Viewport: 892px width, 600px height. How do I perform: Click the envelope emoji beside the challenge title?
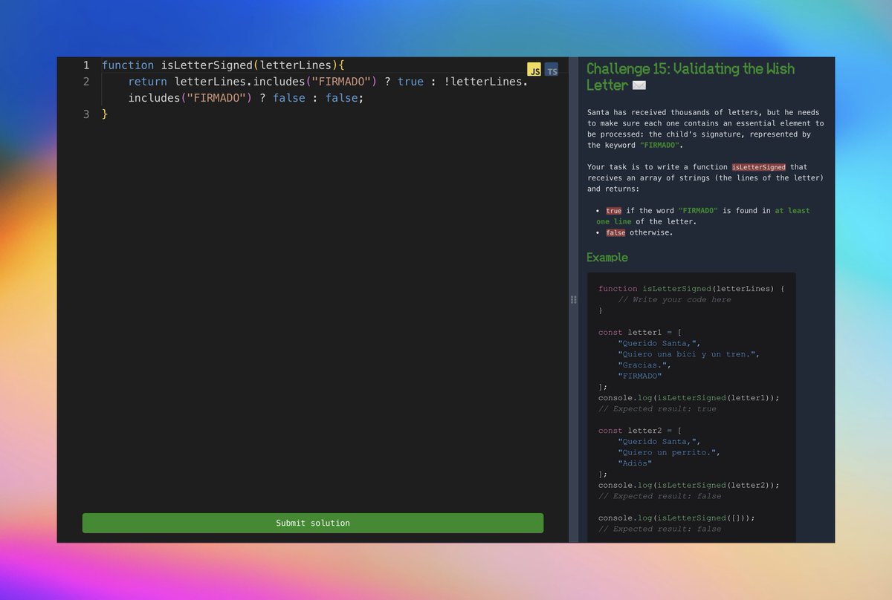point(639,86)
